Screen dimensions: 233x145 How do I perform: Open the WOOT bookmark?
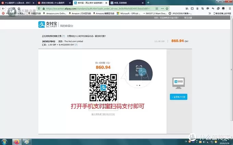point(155,13)
